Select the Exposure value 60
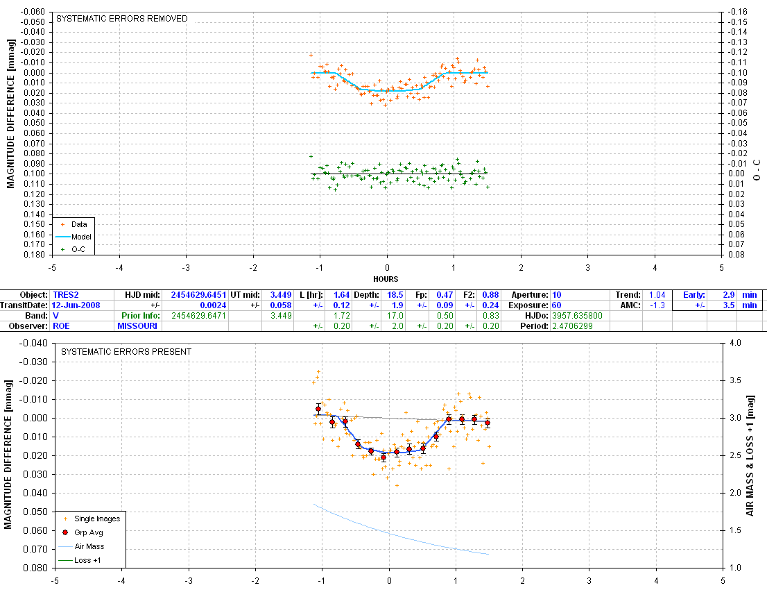The width and height of the screenshot is (767, 590). click(x=557, y=305)
